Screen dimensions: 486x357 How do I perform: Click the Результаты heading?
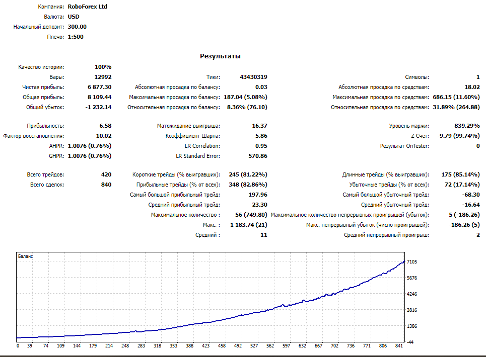coord(220,56)
